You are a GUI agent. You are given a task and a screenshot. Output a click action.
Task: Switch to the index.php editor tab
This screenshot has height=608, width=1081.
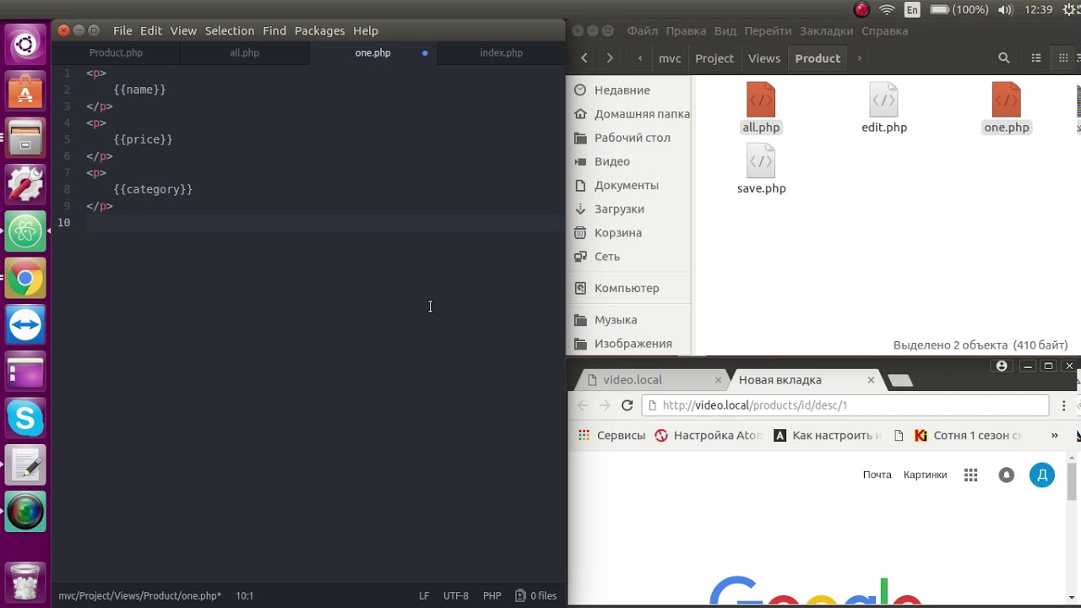[501, 52]
